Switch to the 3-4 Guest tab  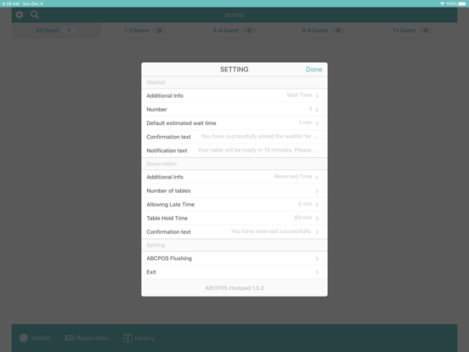click(234, 31)
